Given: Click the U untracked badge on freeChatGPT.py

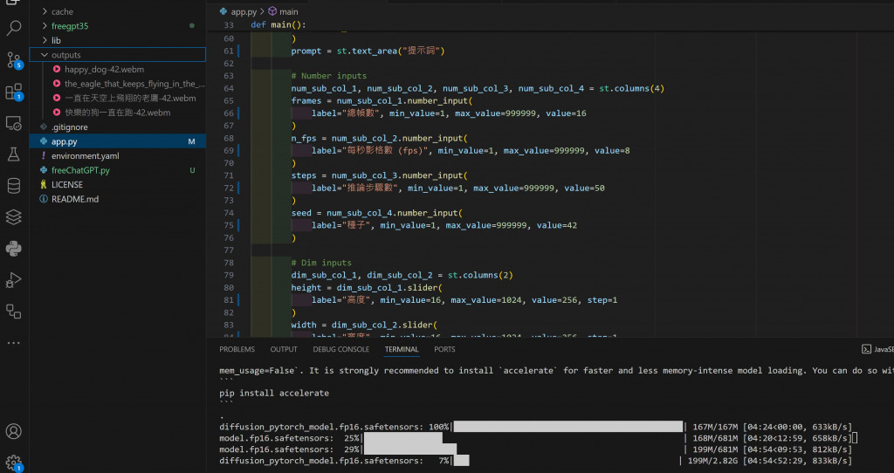Looking at the screenshot, I should pyautogui.click(x=192, y=170).
